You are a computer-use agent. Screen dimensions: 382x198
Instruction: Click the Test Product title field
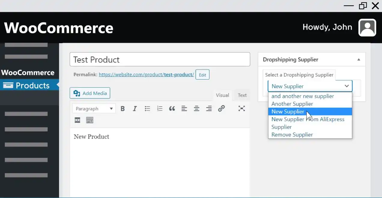pos(160,59)
